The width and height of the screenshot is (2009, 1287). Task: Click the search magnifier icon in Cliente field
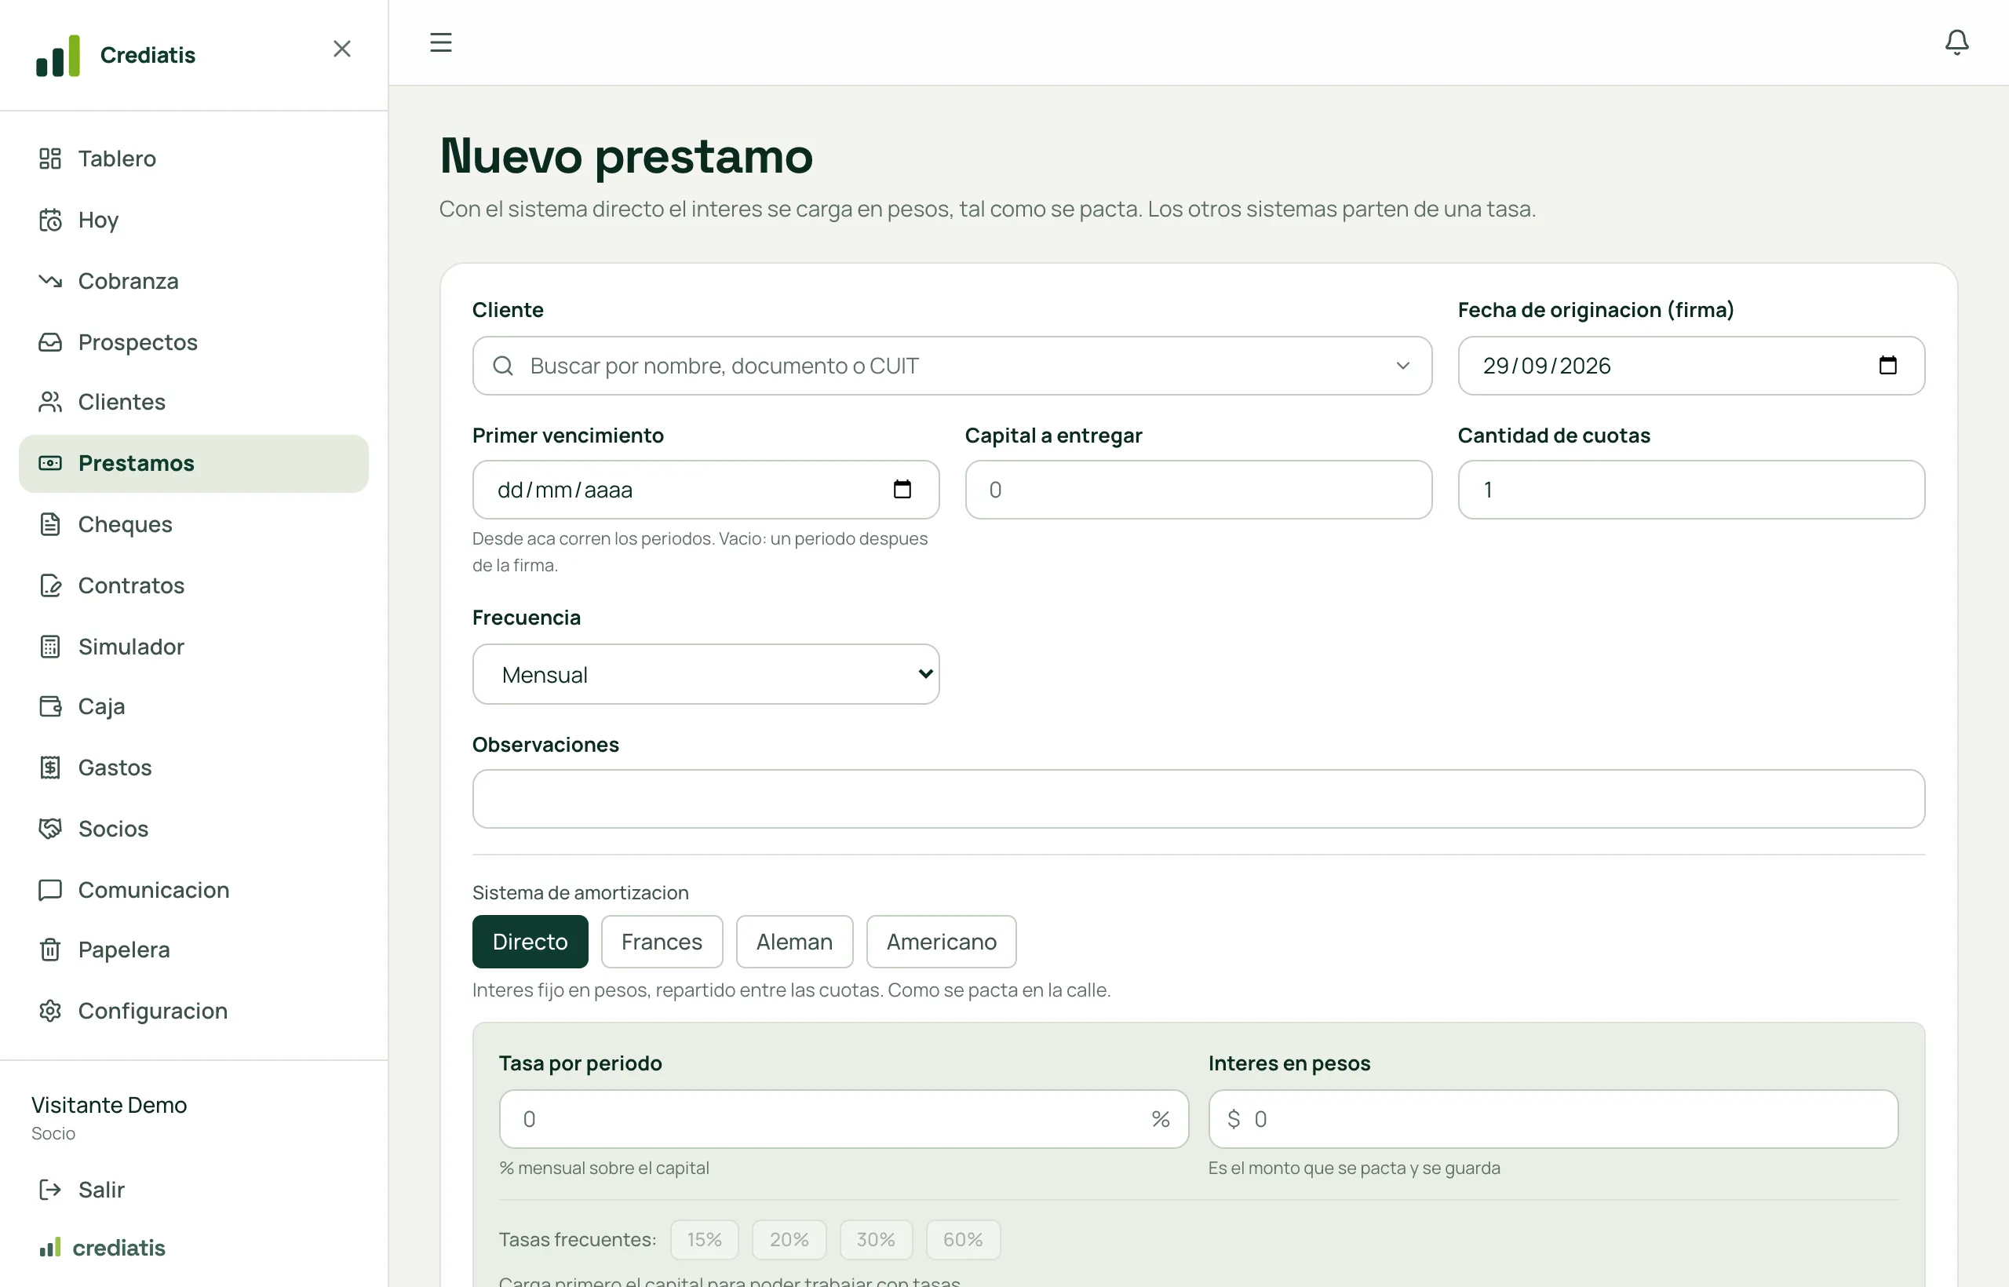click(503, 365)
